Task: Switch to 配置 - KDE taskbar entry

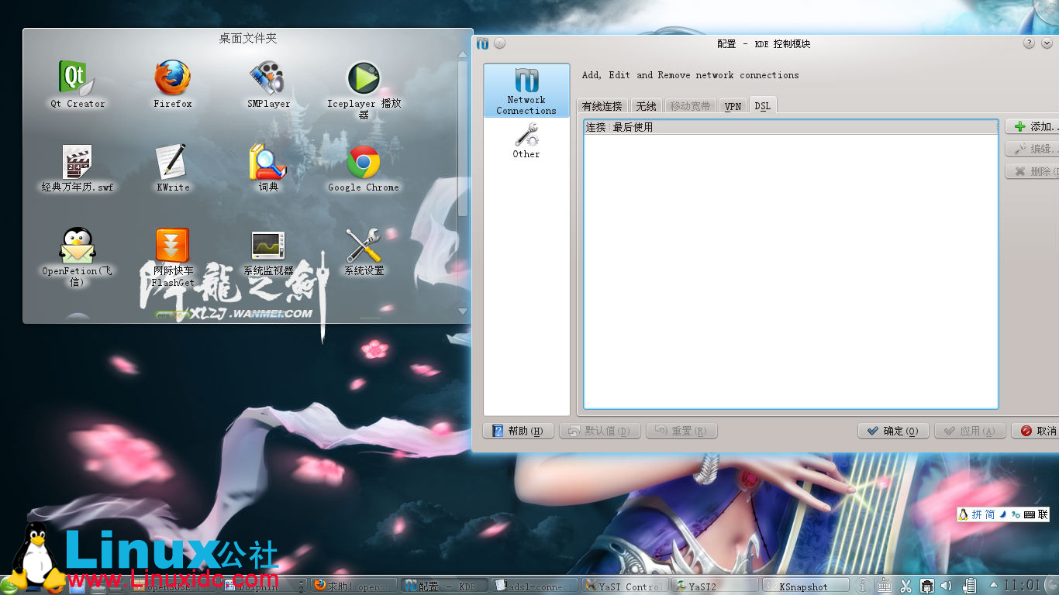Action: coord(443,586)
